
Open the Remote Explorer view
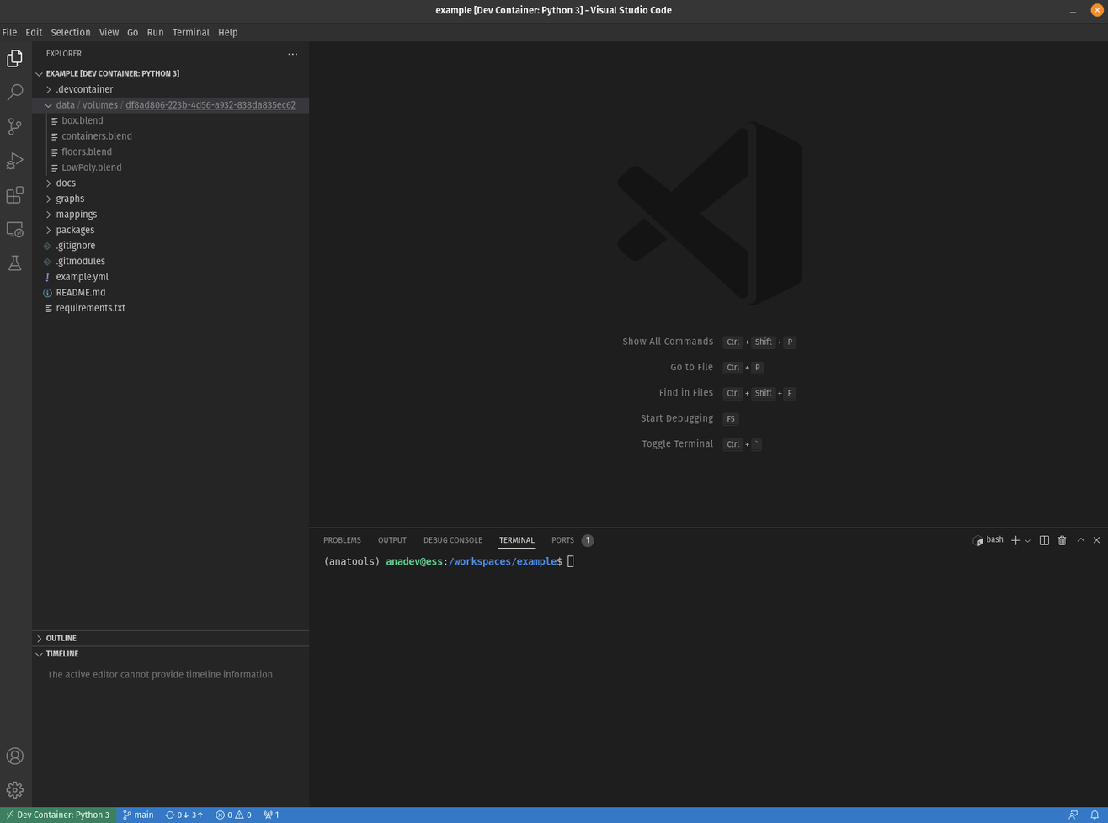coord(15,229)
